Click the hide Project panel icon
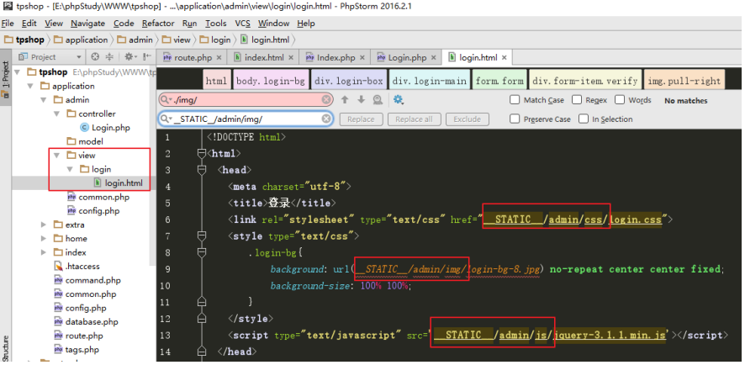The image size is (745, 365). tap(147, 57)
